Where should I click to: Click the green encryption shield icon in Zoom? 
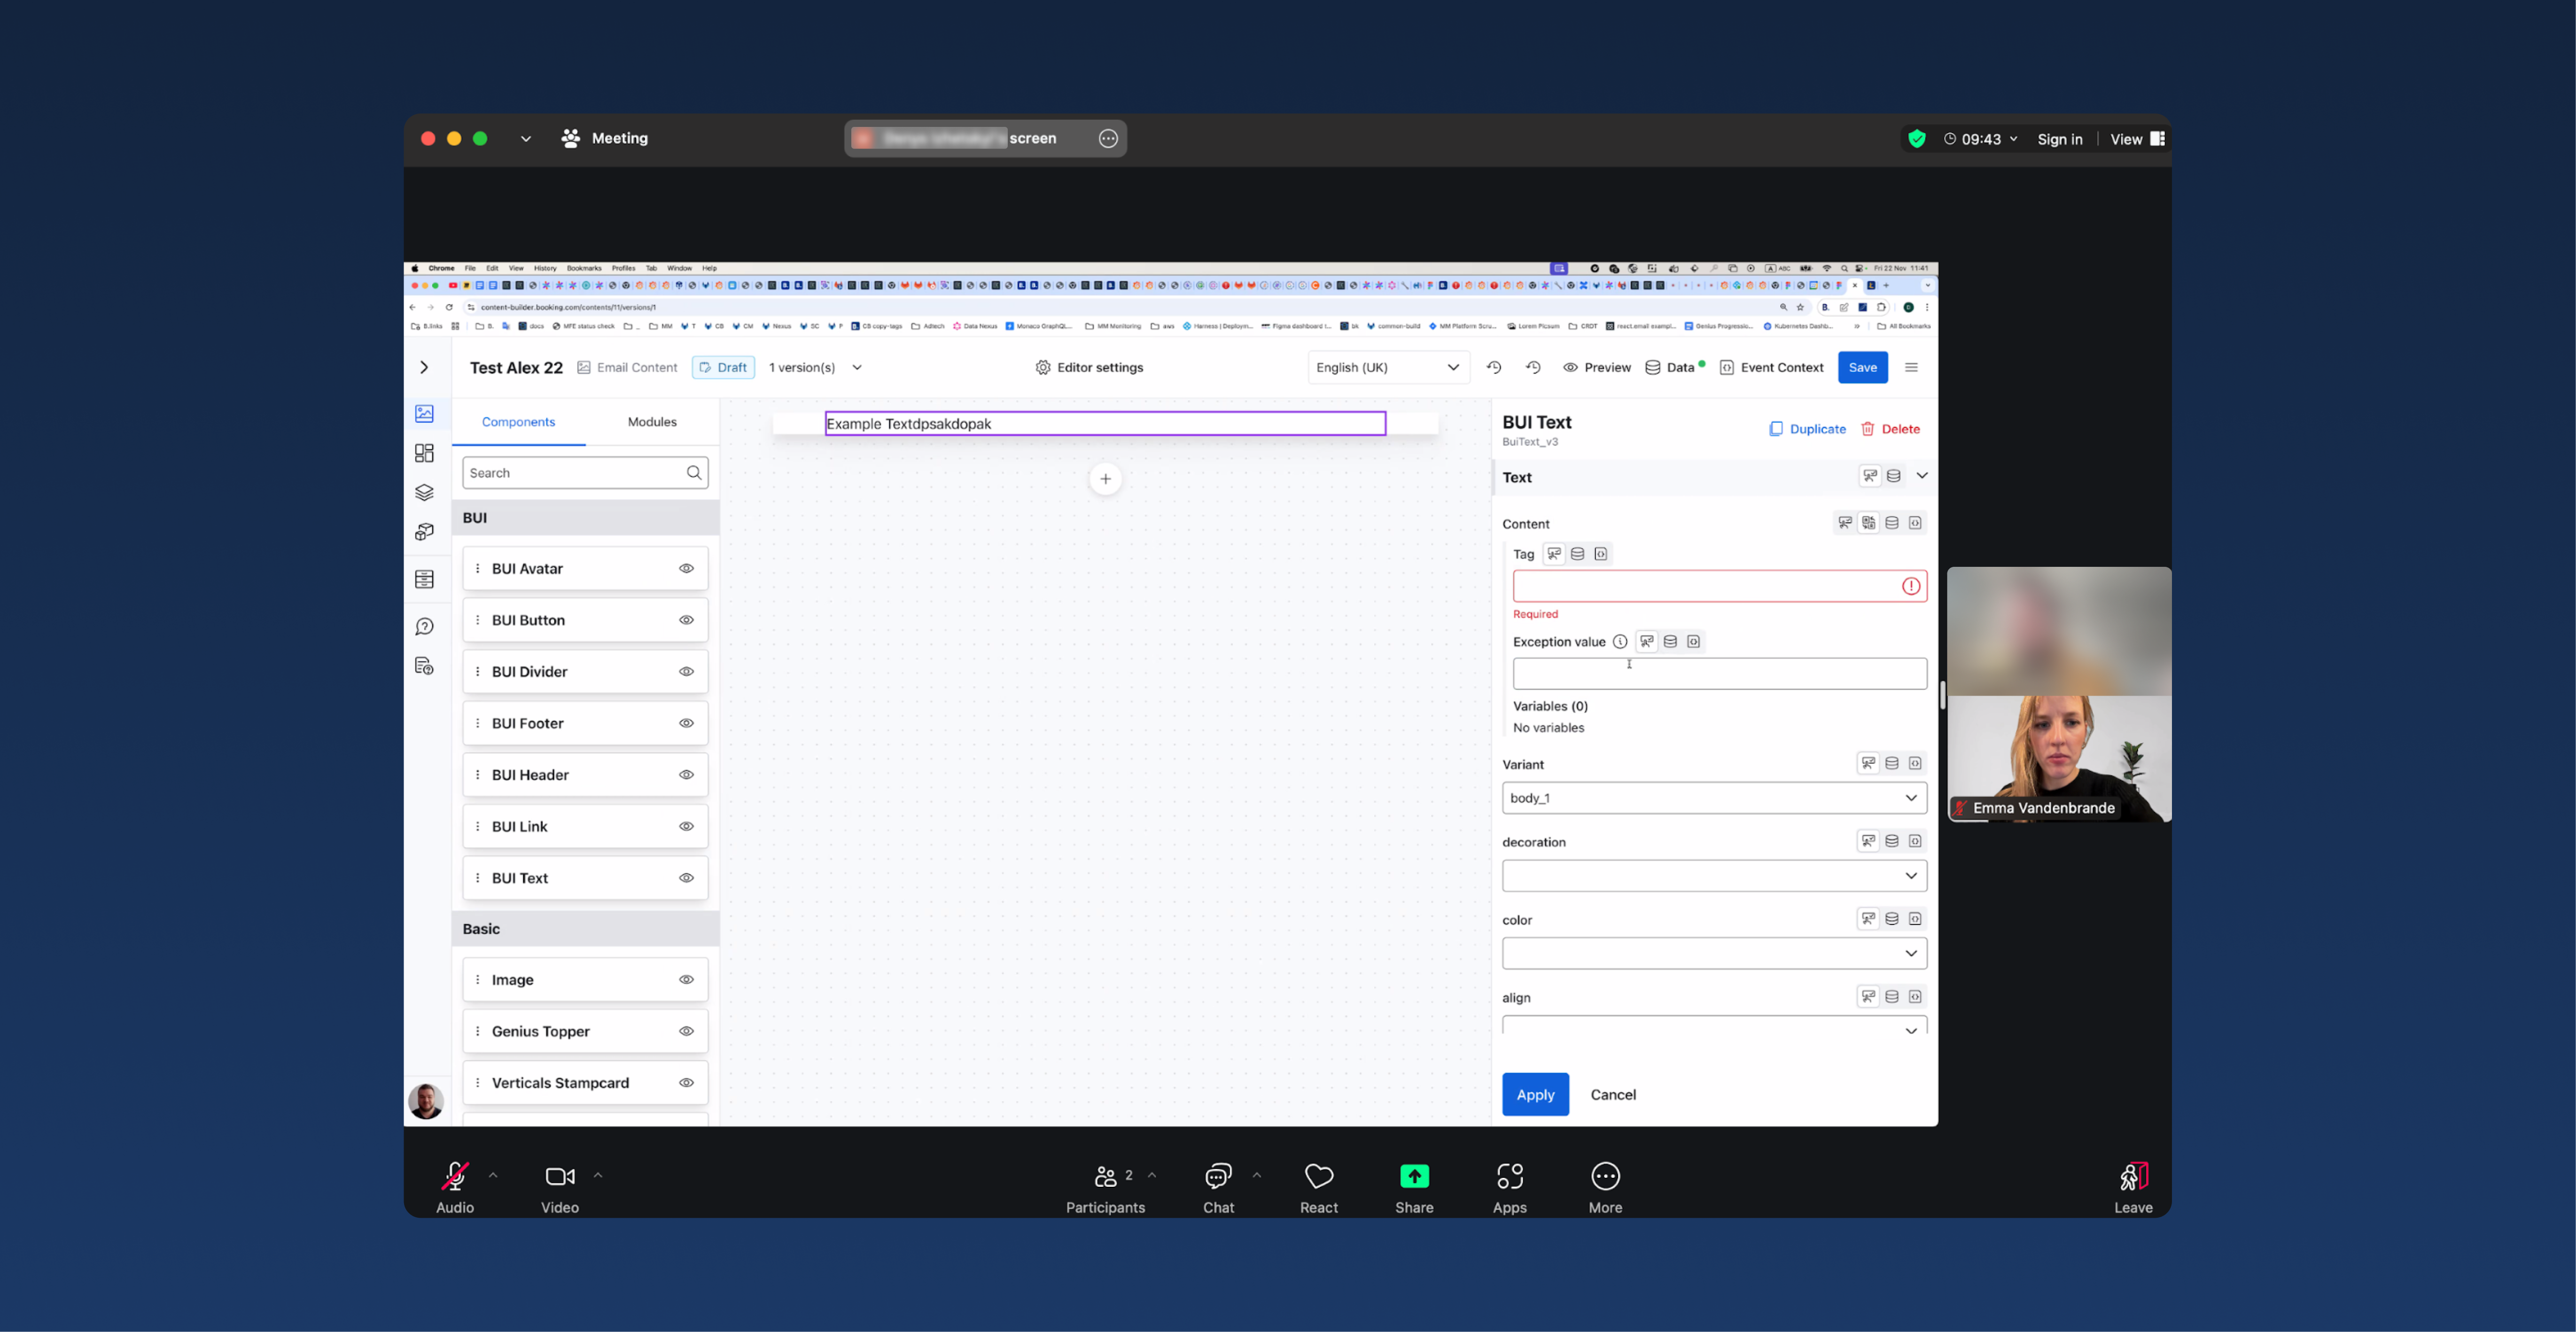(x=1916, y=139)
